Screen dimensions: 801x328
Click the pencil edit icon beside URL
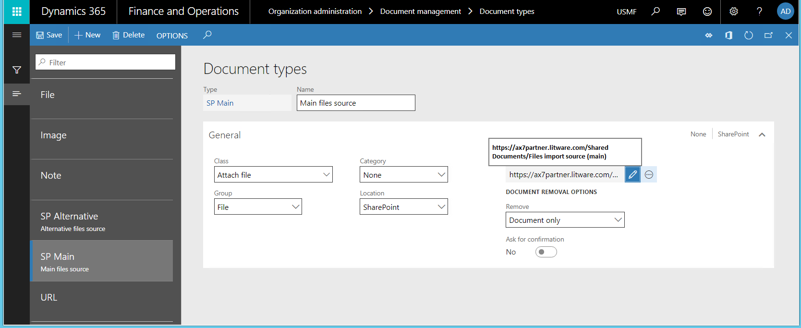point(632,174)
